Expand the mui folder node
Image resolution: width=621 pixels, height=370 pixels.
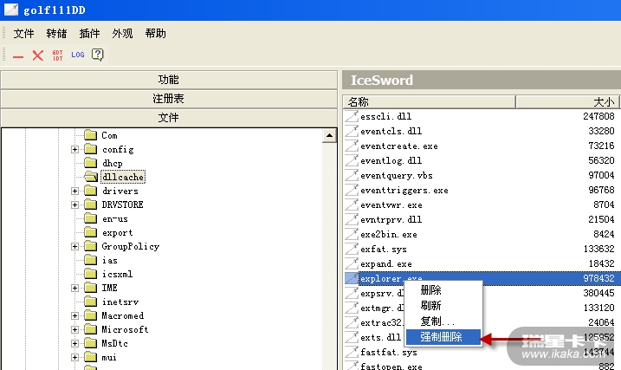[74, 357]
